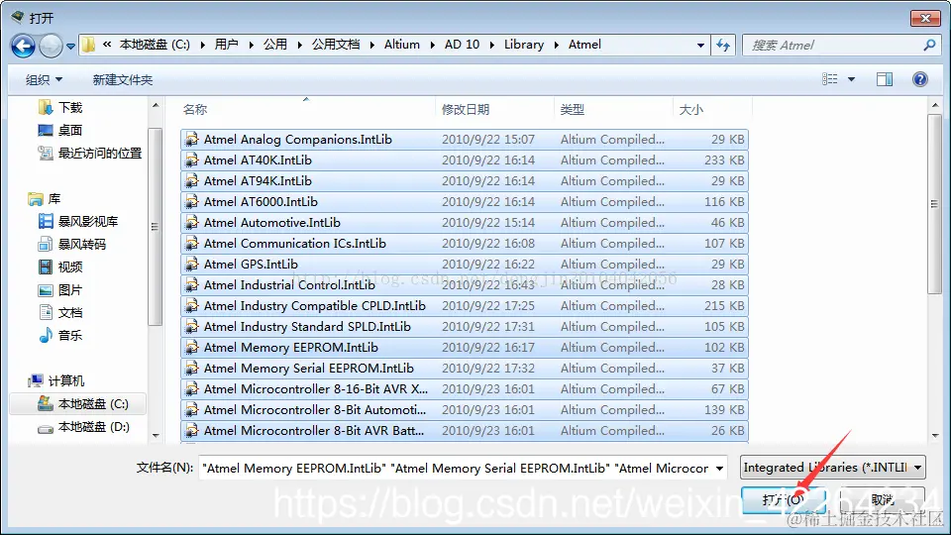Sort by 修改日期 column header

[466, 109]
